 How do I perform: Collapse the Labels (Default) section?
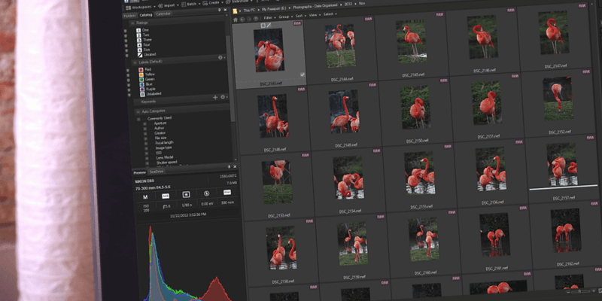tap(135, 62)
